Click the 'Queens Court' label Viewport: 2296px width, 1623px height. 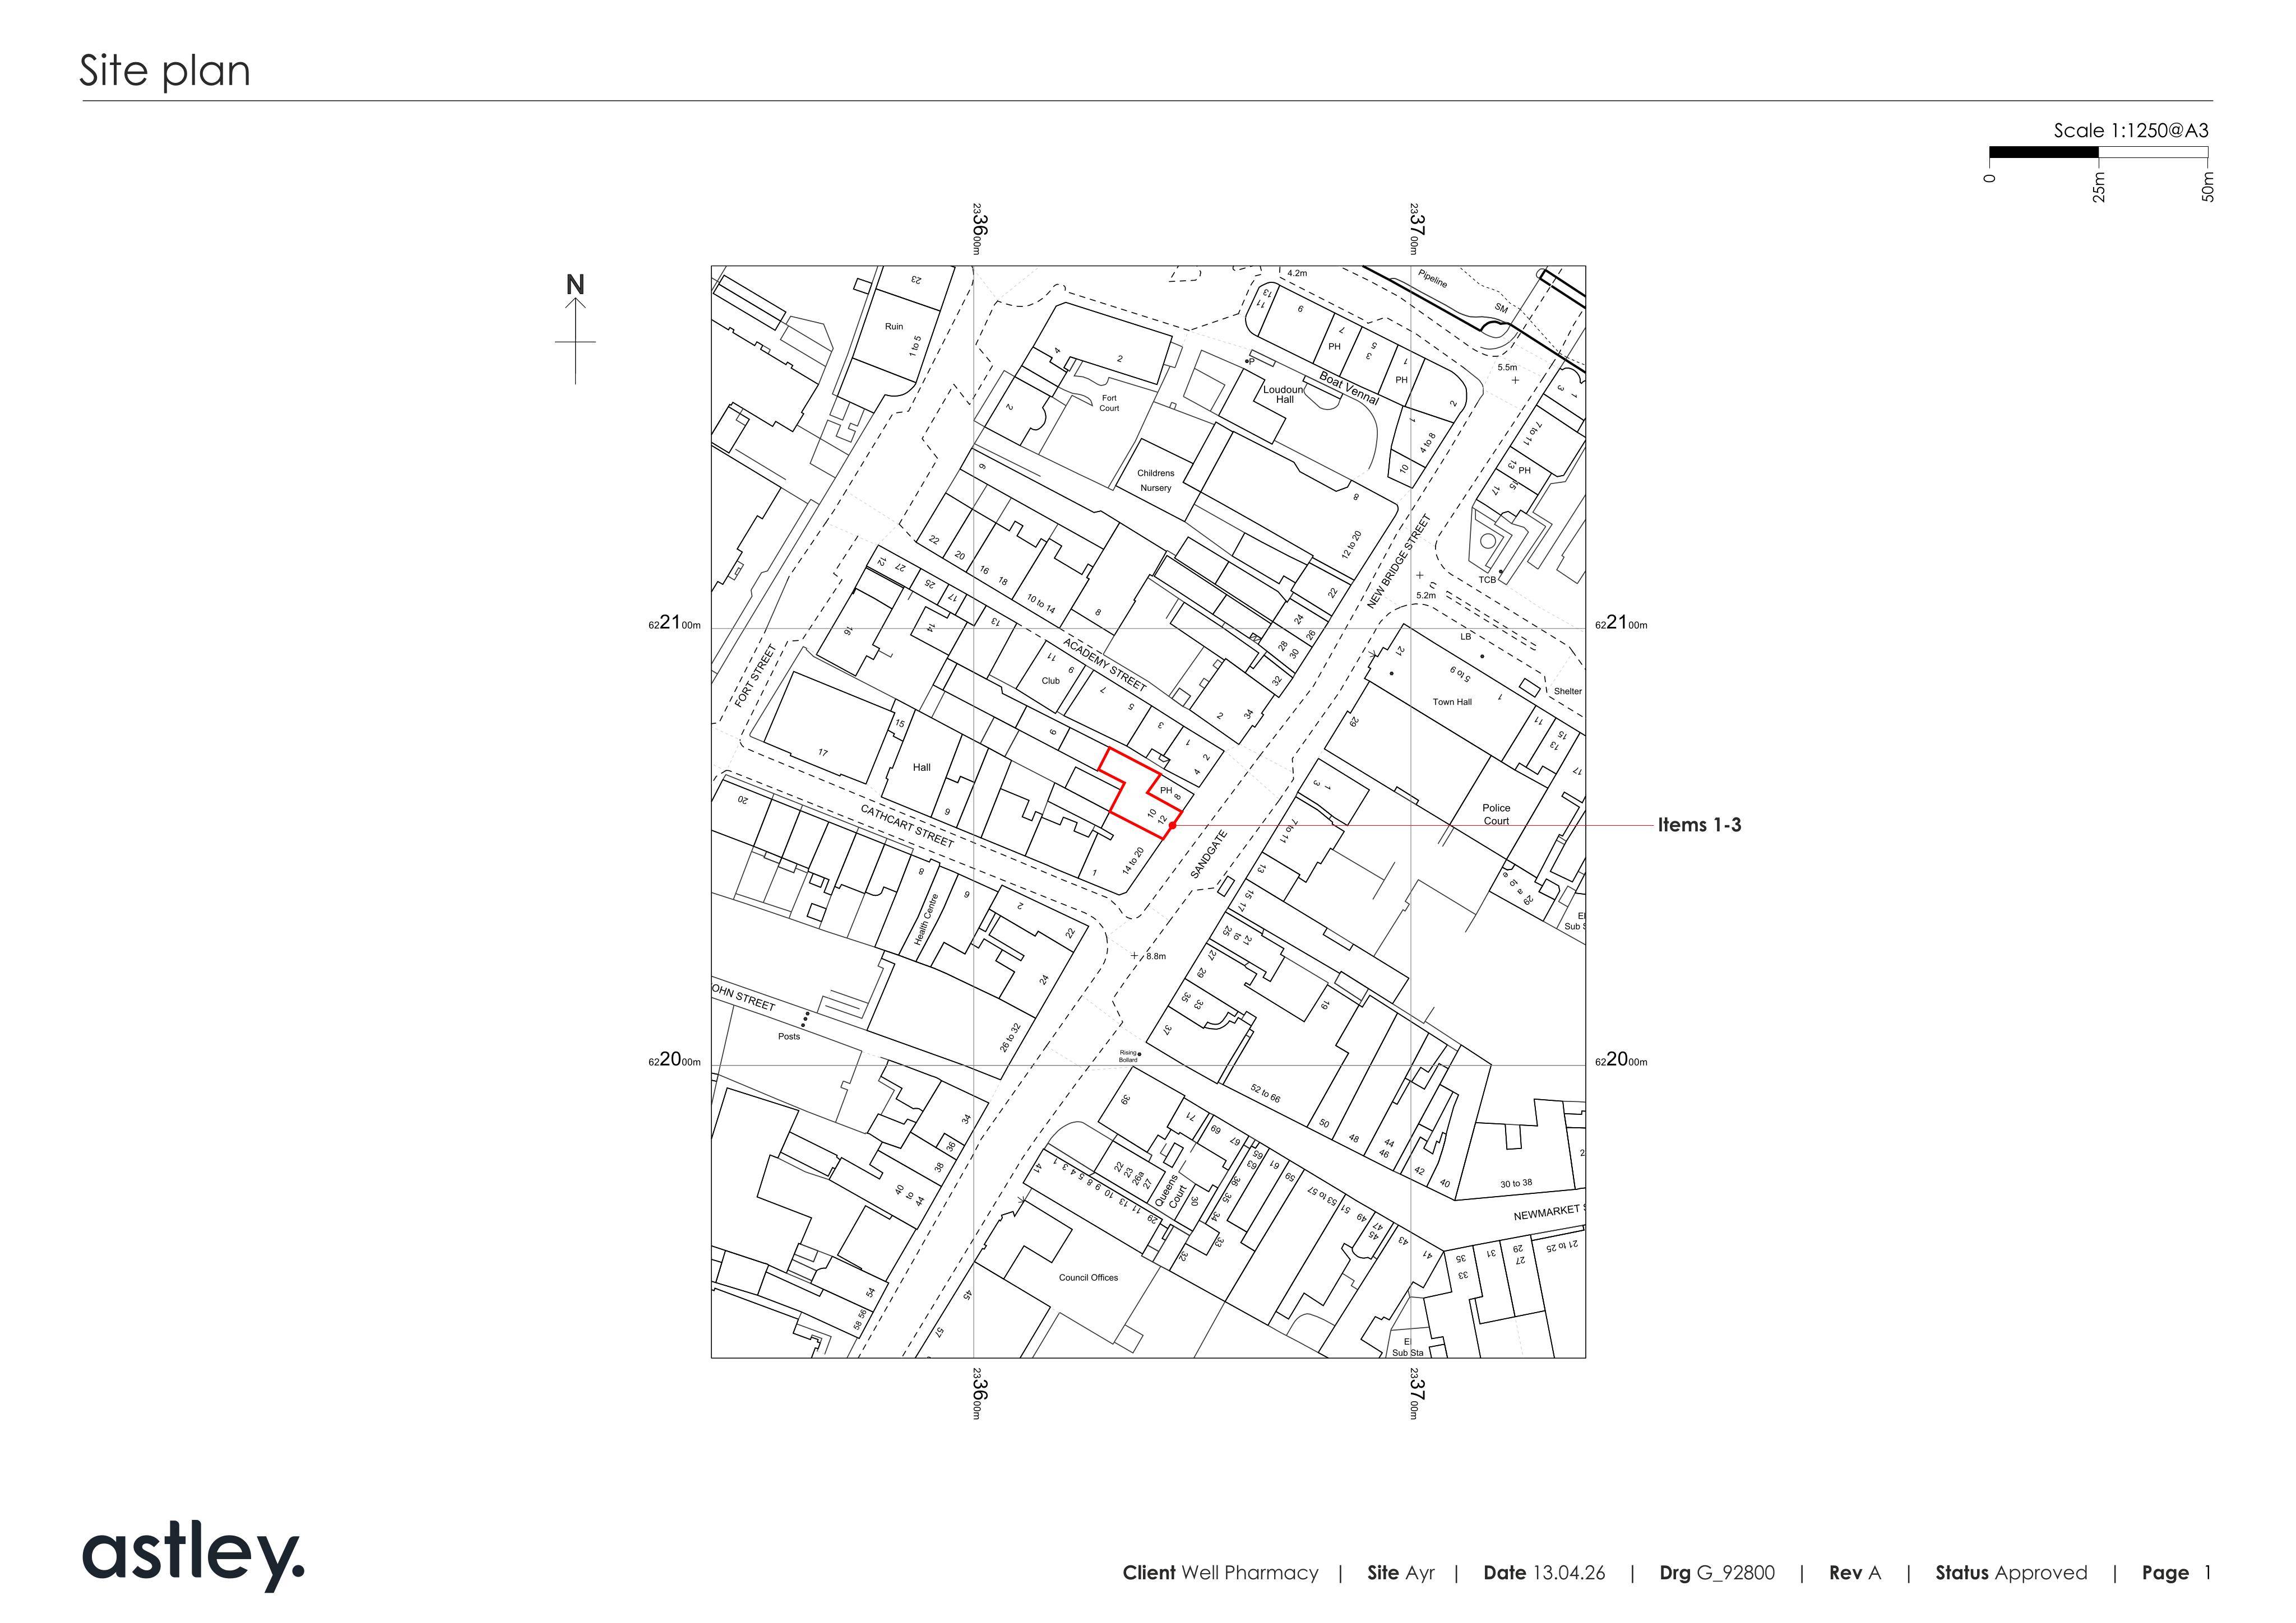click(1172, 1190)
